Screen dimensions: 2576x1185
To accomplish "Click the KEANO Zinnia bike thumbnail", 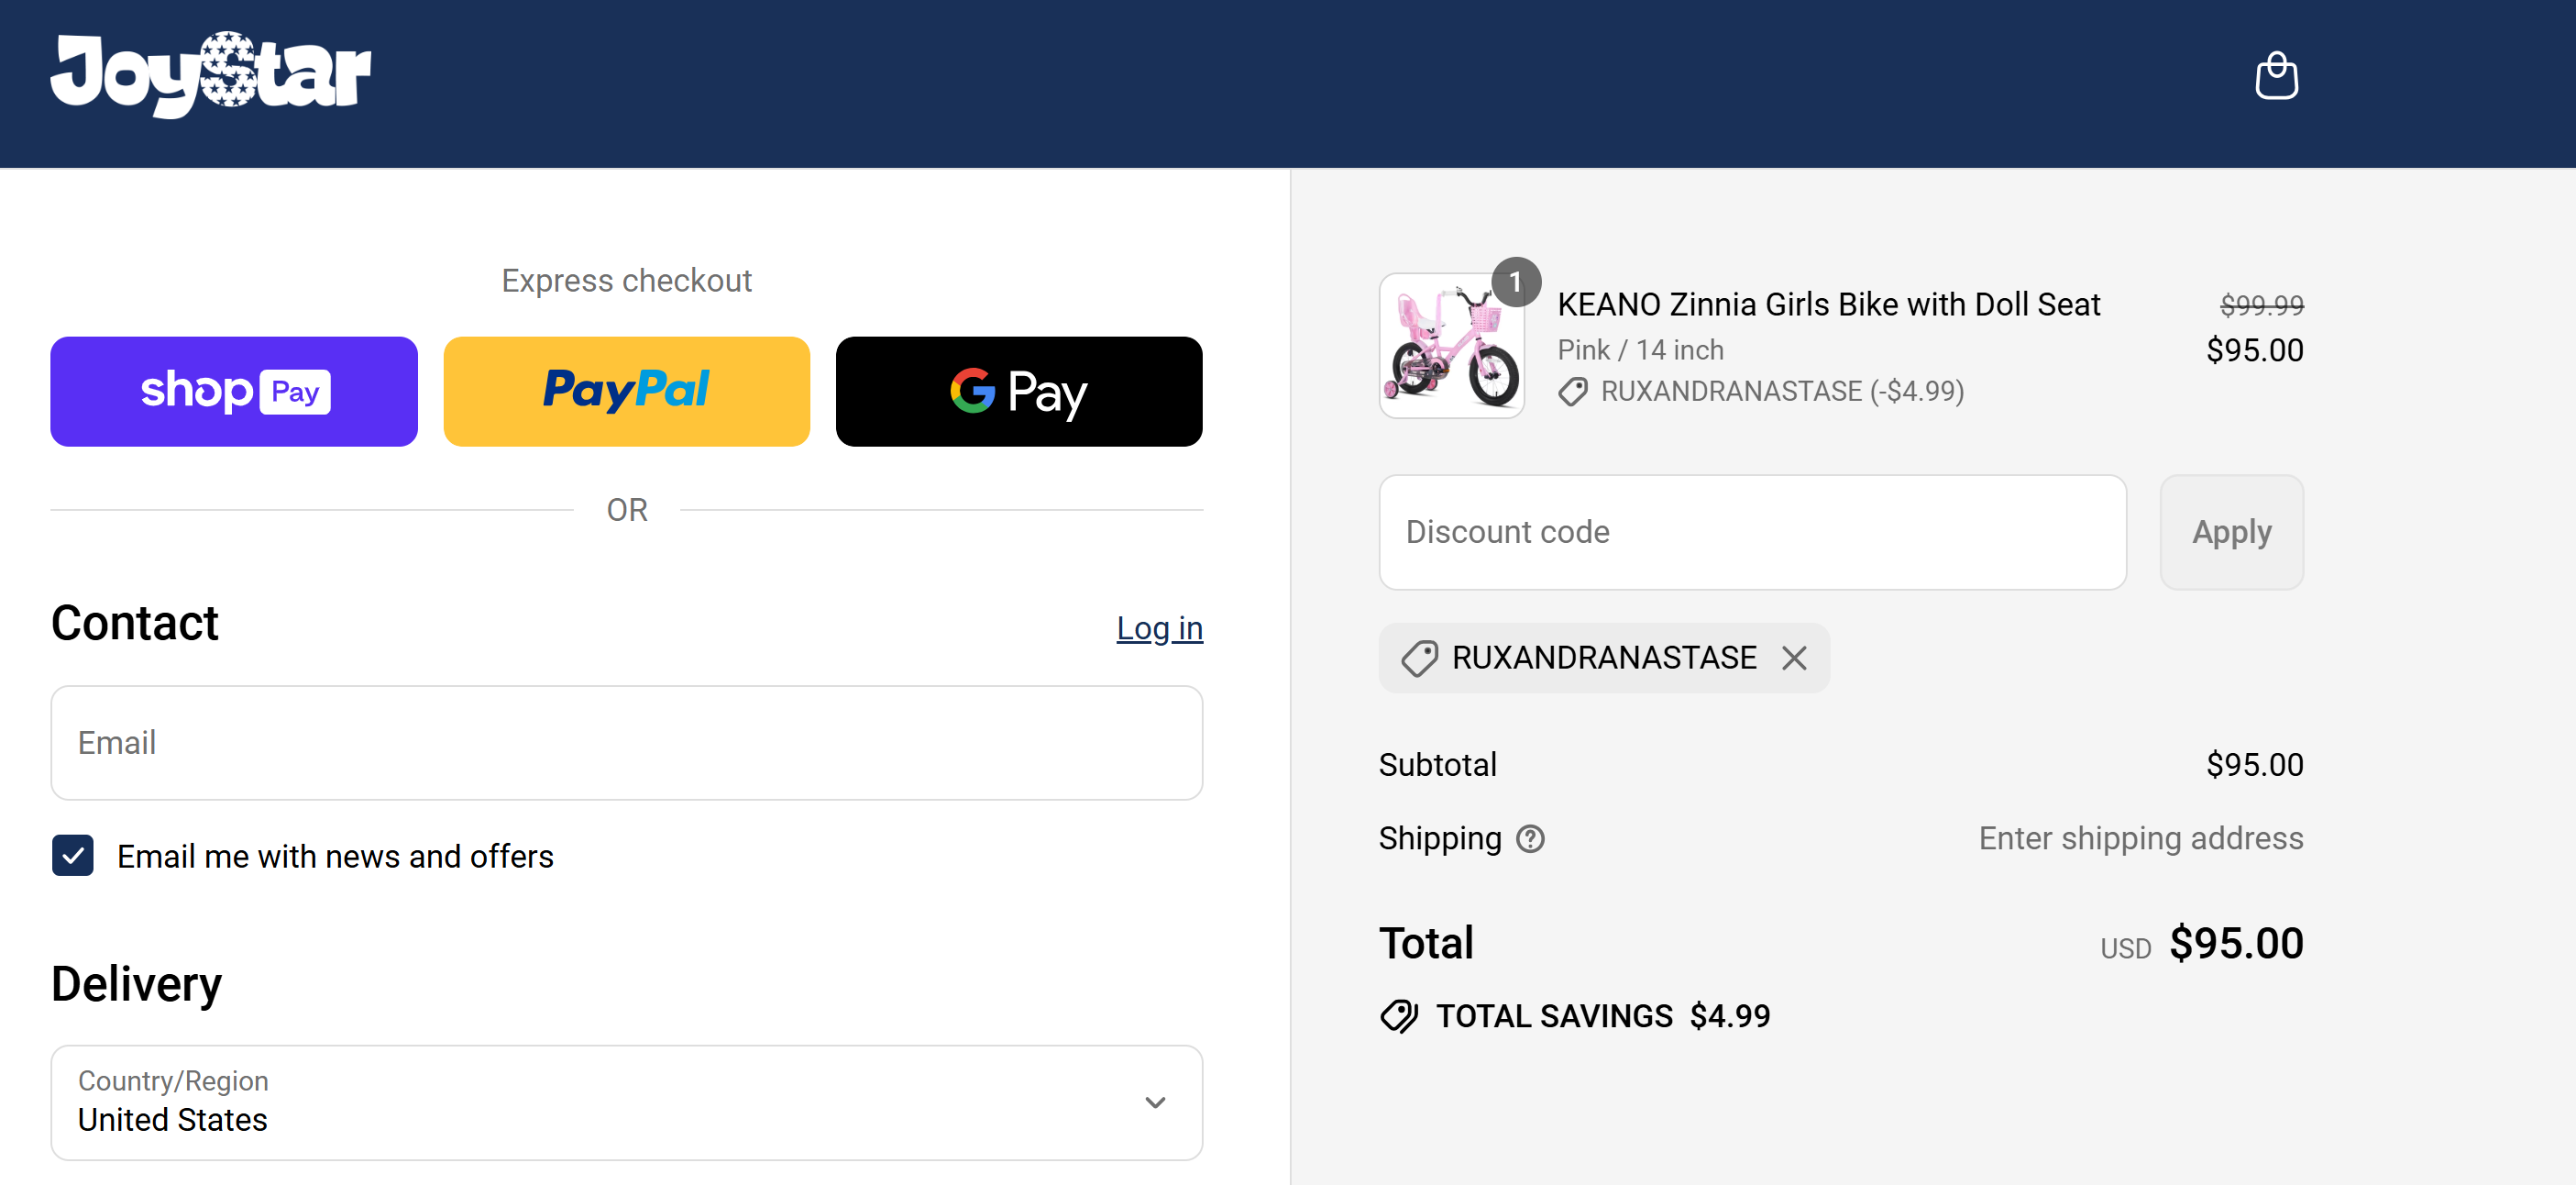I will (x=1451, y=345).
